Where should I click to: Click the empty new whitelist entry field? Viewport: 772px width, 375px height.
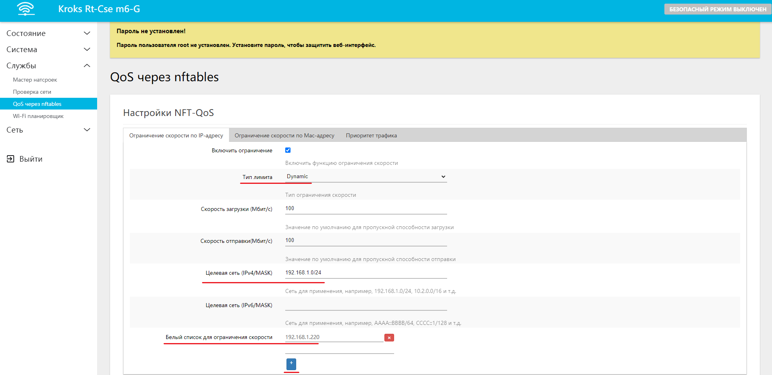(339, 349)
